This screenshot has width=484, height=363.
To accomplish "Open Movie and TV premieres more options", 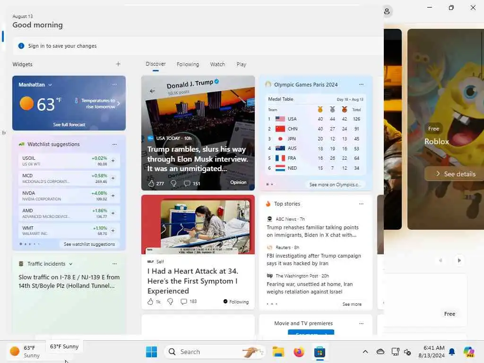I will 361,323.
